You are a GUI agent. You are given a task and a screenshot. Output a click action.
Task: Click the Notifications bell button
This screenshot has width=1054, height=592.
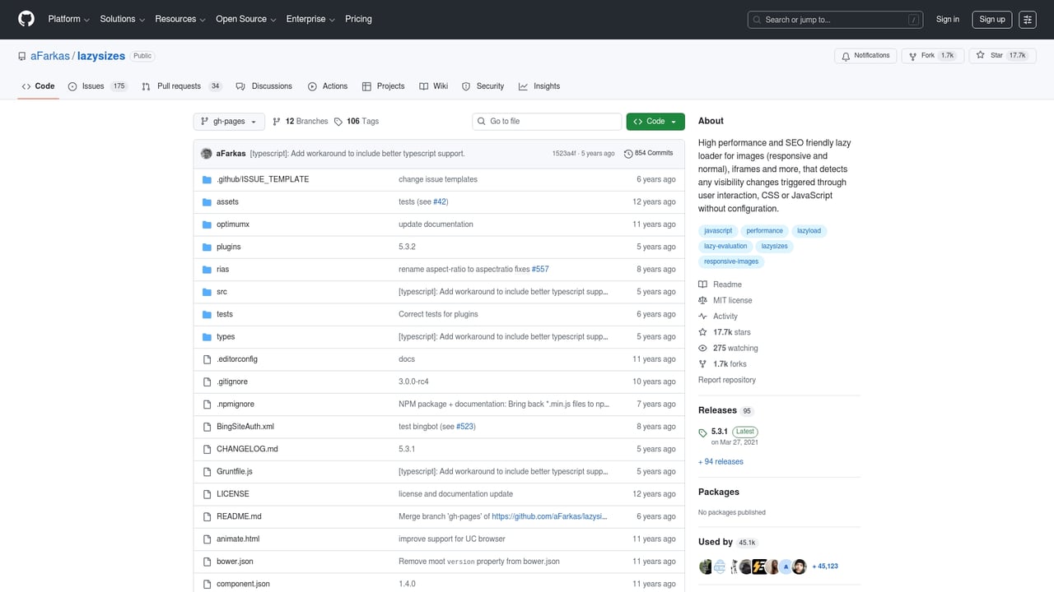(865, 56)
